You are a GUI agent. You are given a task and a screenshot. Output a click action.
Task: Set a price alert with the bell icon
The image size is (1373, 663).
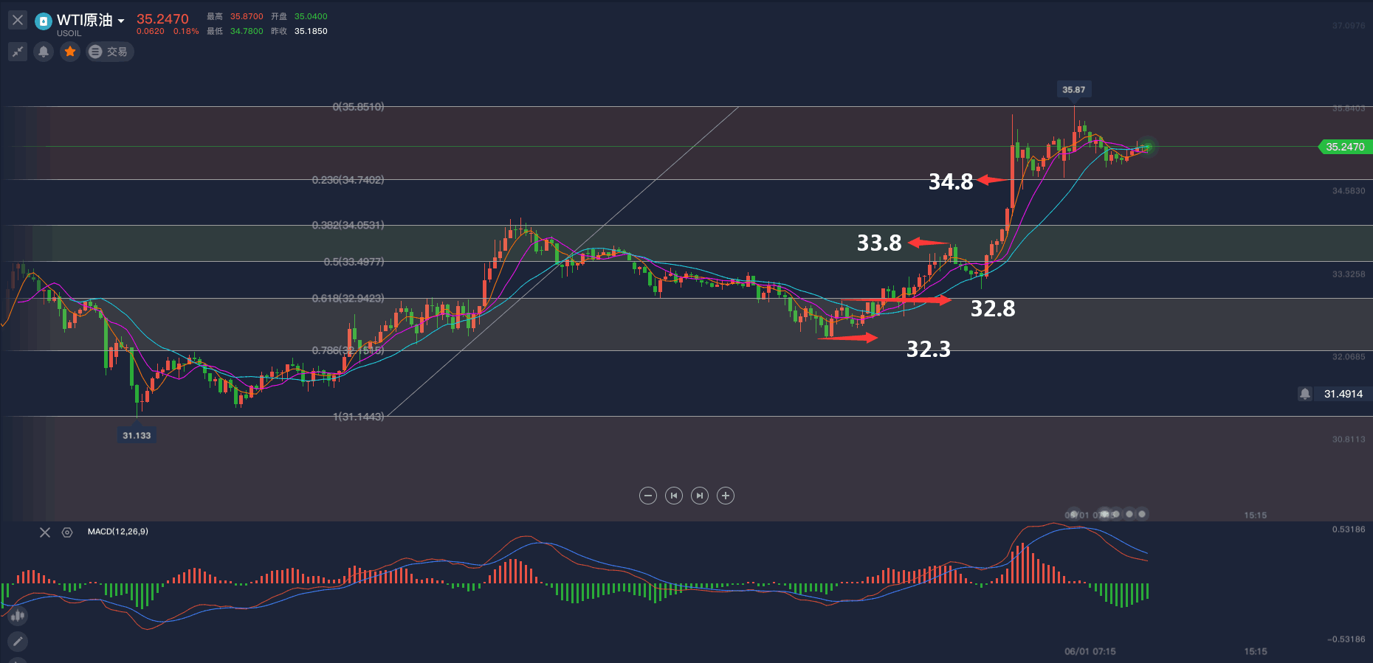pyautogui.click(x=44, y=52)
